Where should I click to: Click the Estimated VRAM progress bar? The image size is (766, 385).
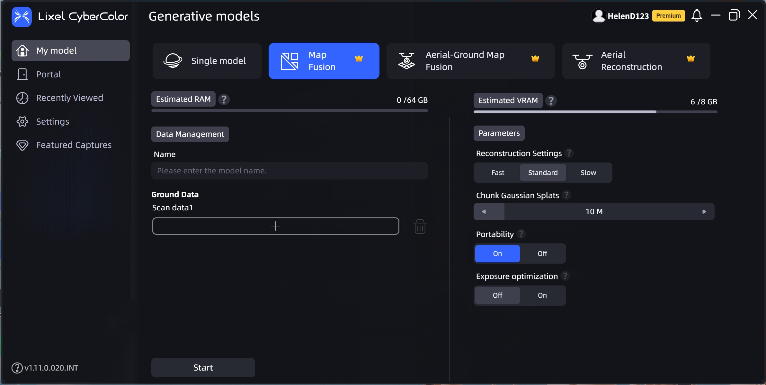pos(595,112)
